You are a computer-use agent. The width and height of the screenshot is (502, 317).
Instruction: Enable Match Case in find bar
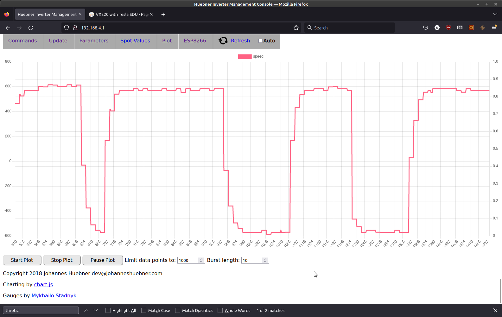tap(144, 310)
